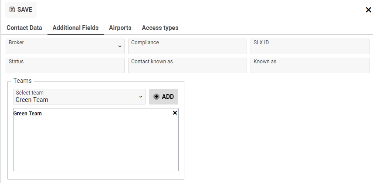
Task: Select the Green Team entry in the list
Action: [28, 114]
